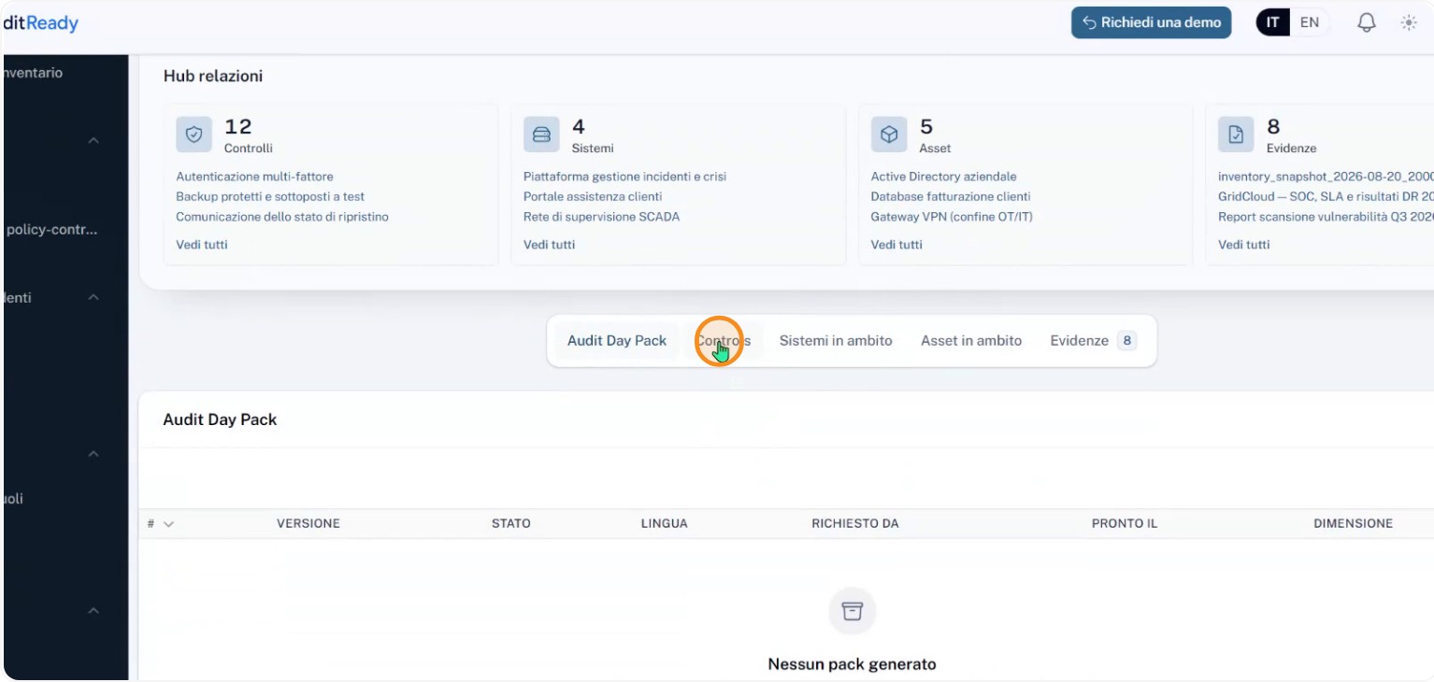Select Backup protetti e sottoposti a test
This screenshot has height=682, width=1434.
pyautogui.click(x=270, y=197)
